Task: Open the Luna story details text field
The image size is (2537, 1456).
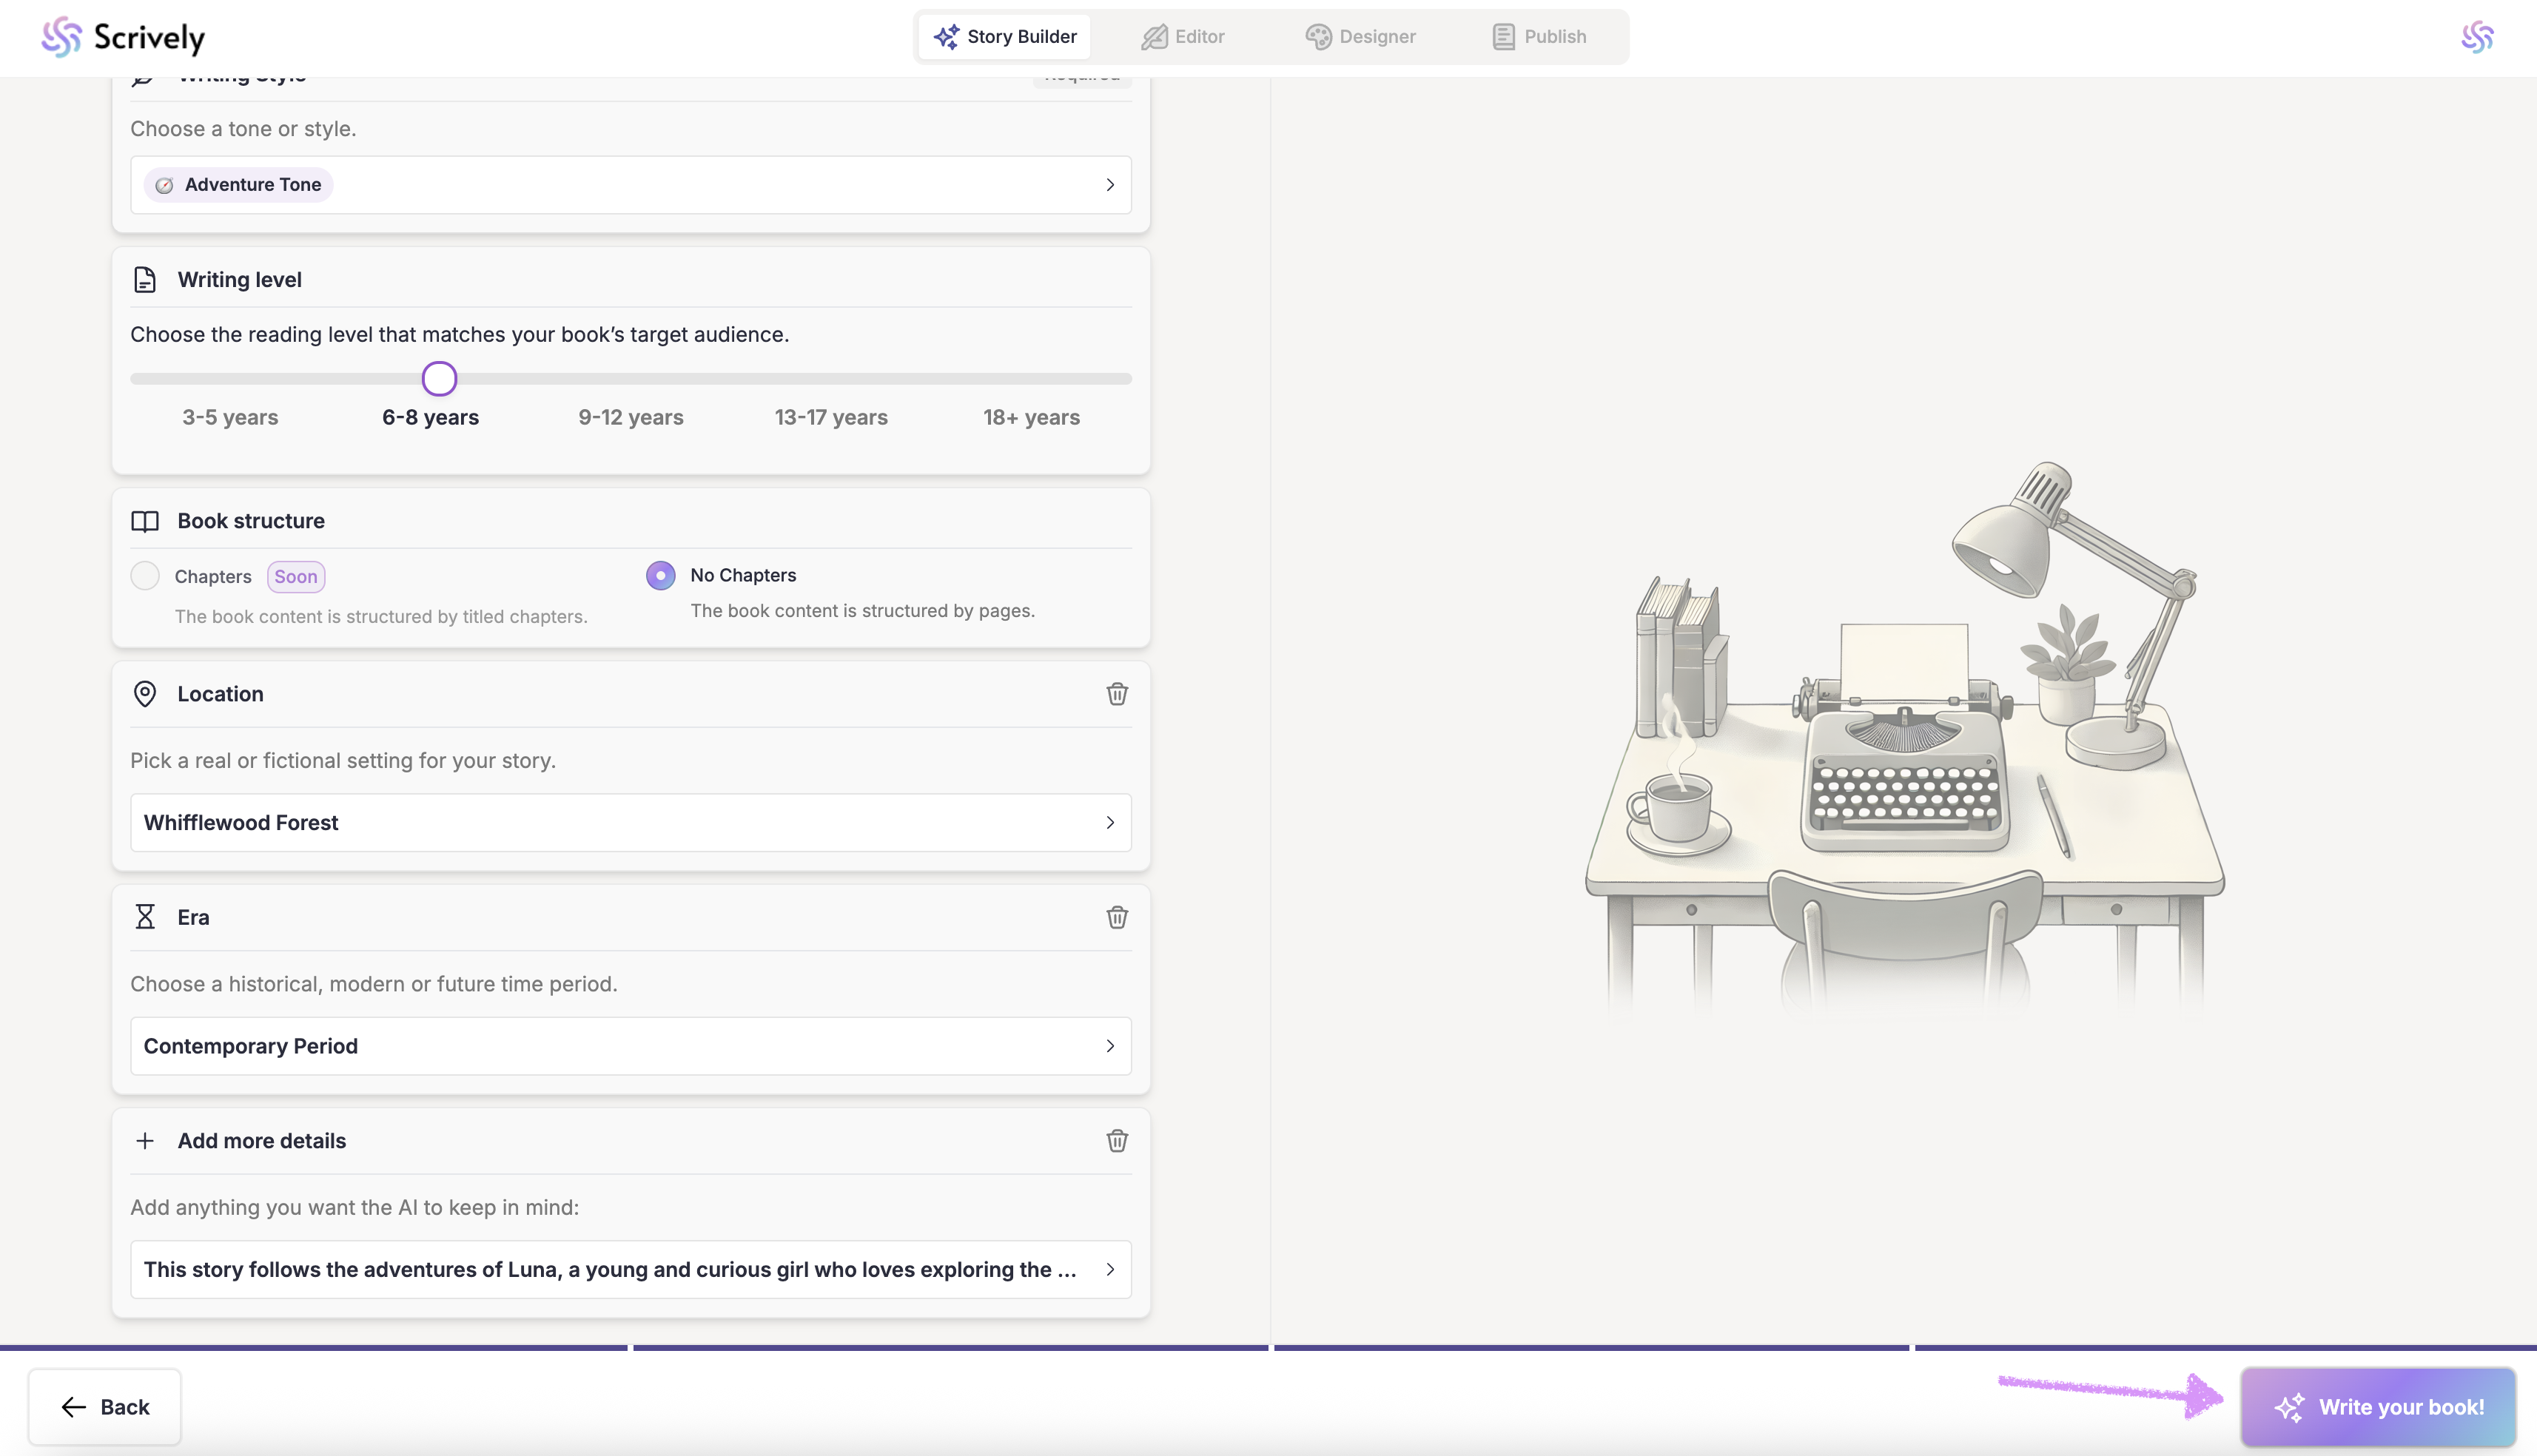Action: 630,1269
